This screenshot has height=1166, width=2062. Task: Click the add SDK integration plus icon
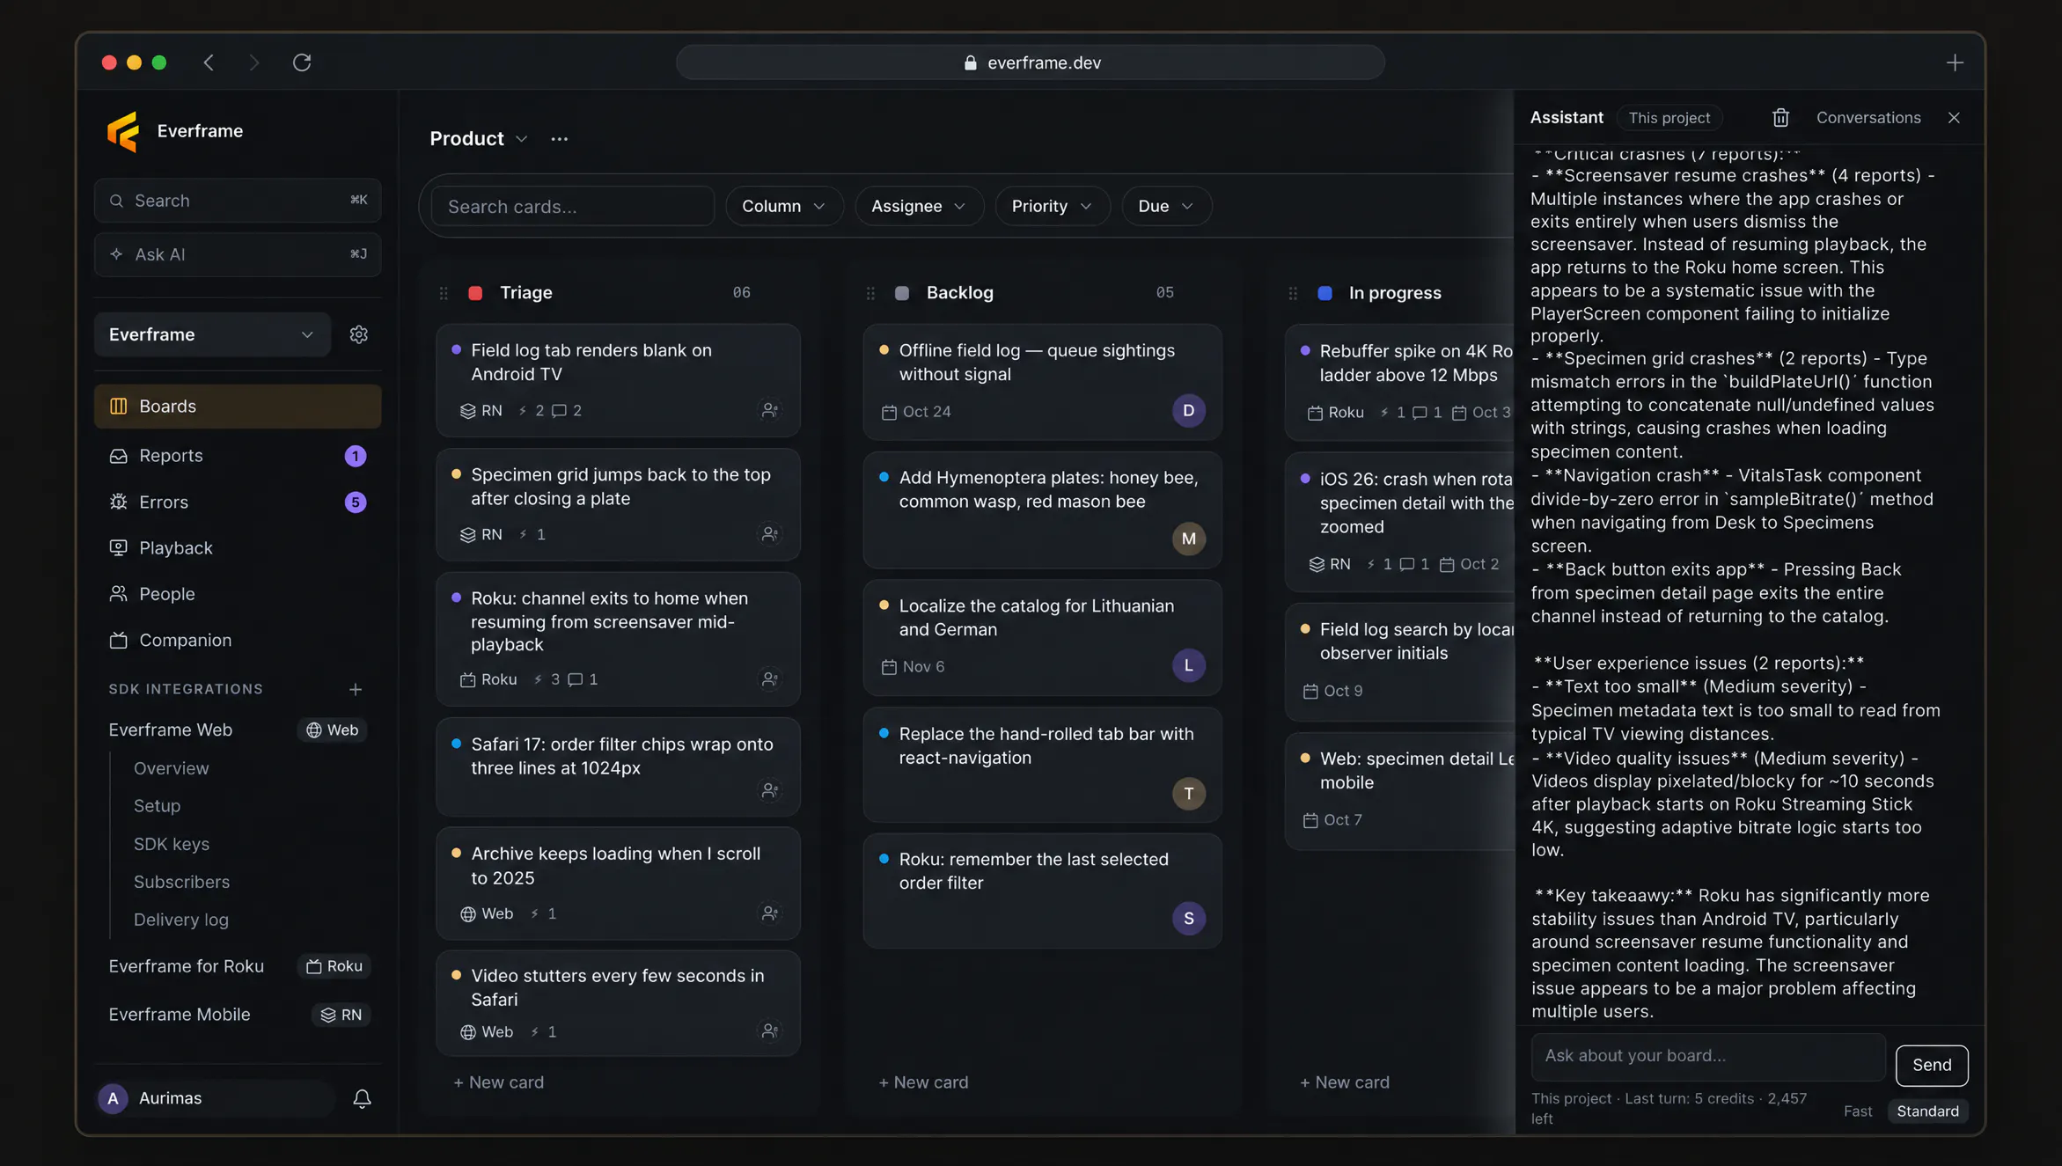pos(356,689)
